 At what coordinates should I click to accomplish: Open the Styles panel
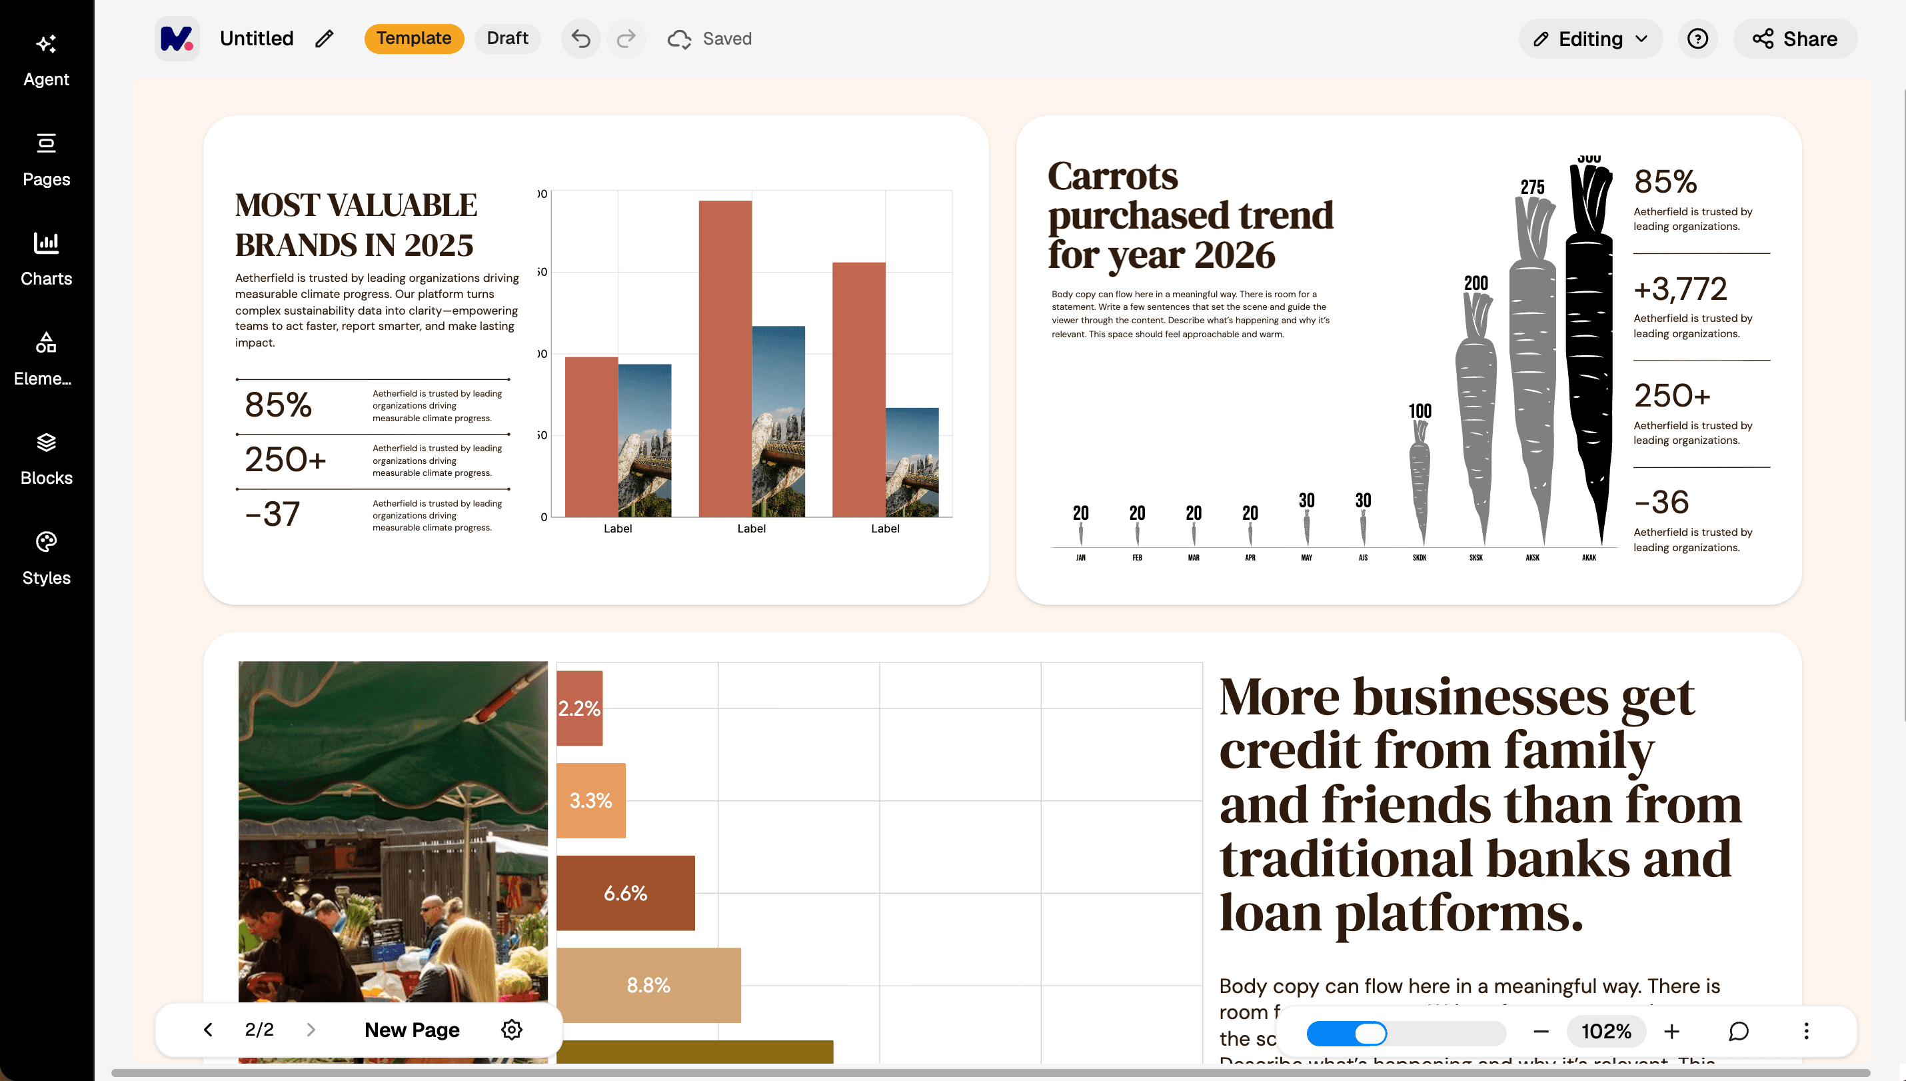click(46, 558)
